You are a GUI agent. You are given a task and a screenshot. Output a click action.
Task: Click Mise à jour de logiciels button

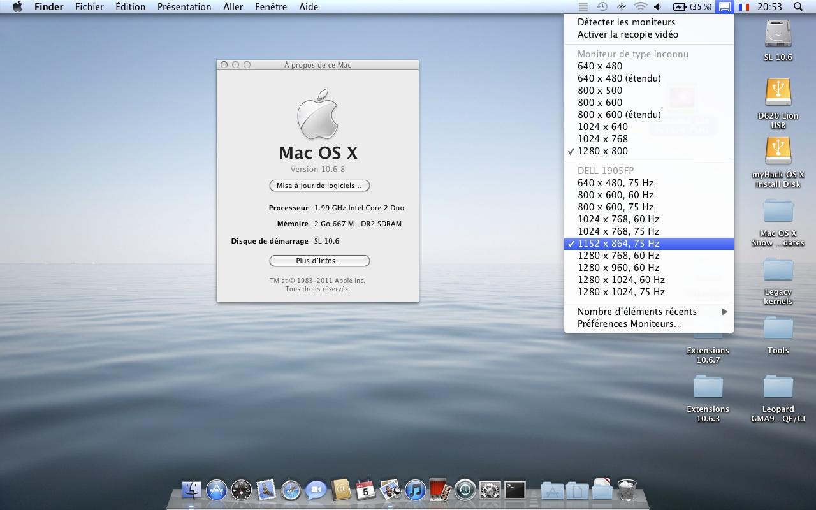coord(319,186)
